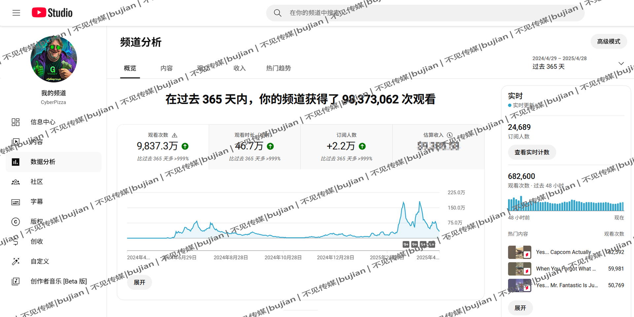Open 信息中心 dashboard icon in sidebar
The width and height of the screenshot is (634, 317).
(x=16, y=122)
